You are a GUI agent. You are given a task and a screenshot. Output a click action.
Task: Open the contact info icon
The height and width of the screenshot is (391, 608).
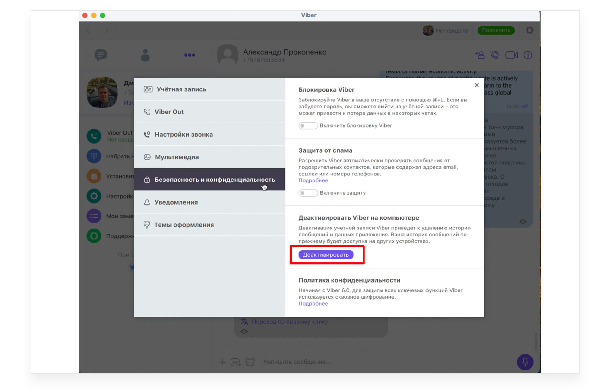pos(528,55)
